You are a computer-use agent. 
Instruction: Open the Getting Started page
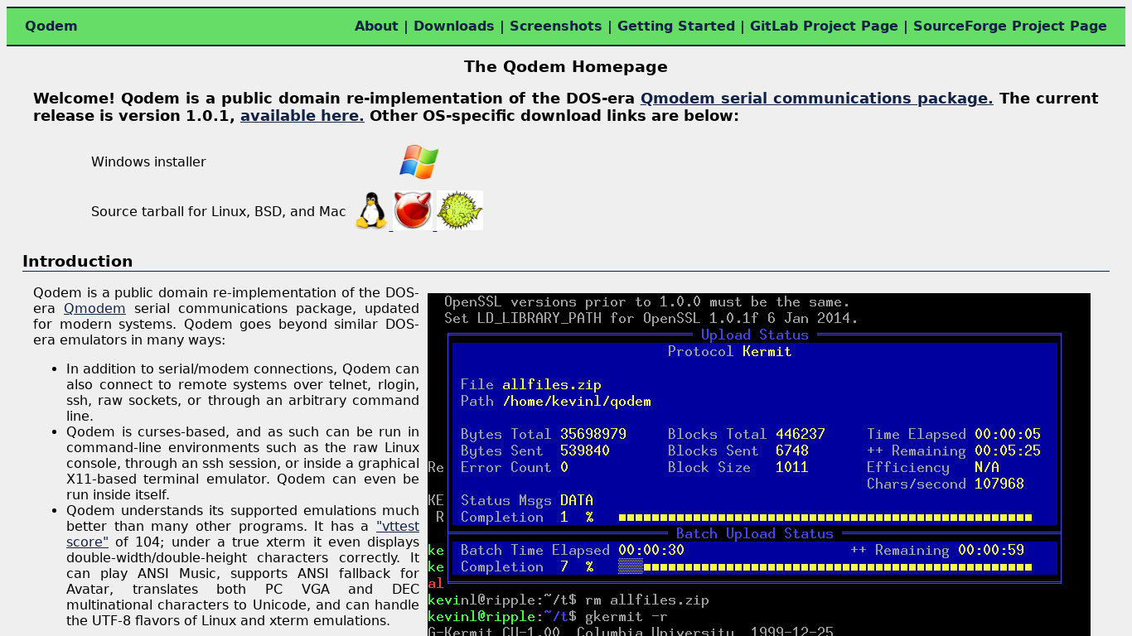[x=676, y=26]
